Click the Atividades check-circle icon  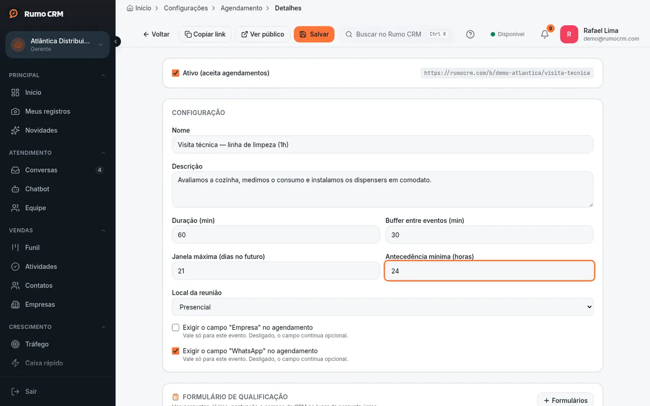[x=16, y=266]
